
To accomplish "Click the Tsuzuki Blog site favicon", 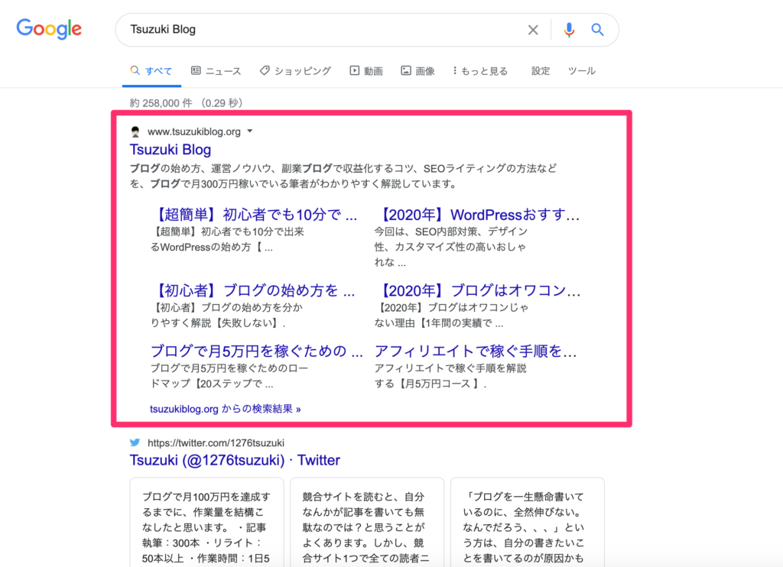I will [x=135, y=131].
